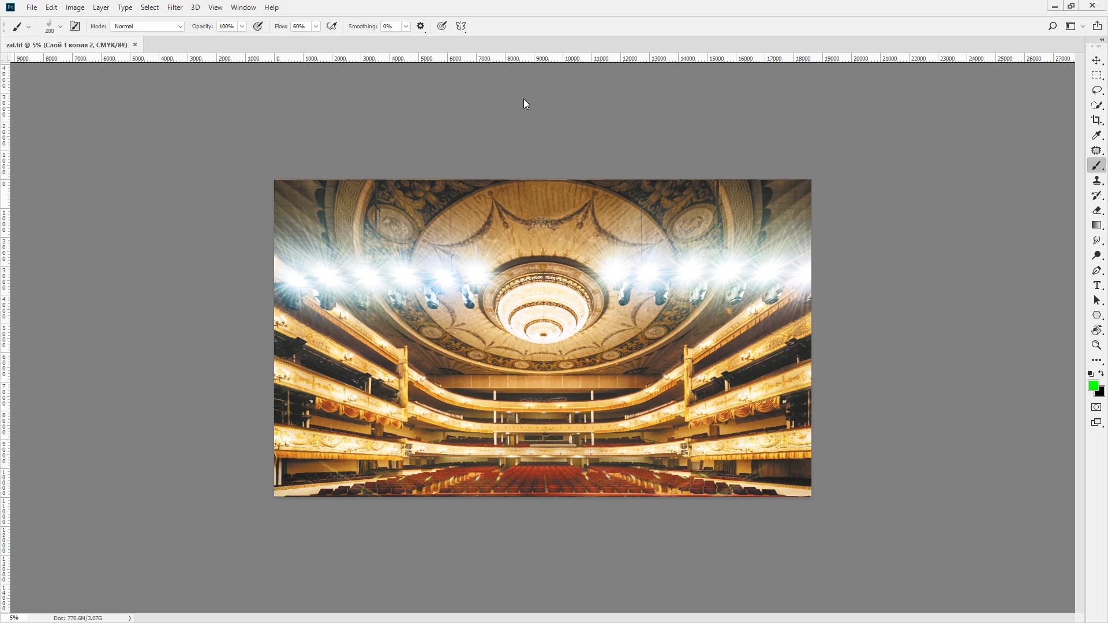Pick the Eyedropper tool
This screenshot has width=1108, height=623.
click(1096, 135)
